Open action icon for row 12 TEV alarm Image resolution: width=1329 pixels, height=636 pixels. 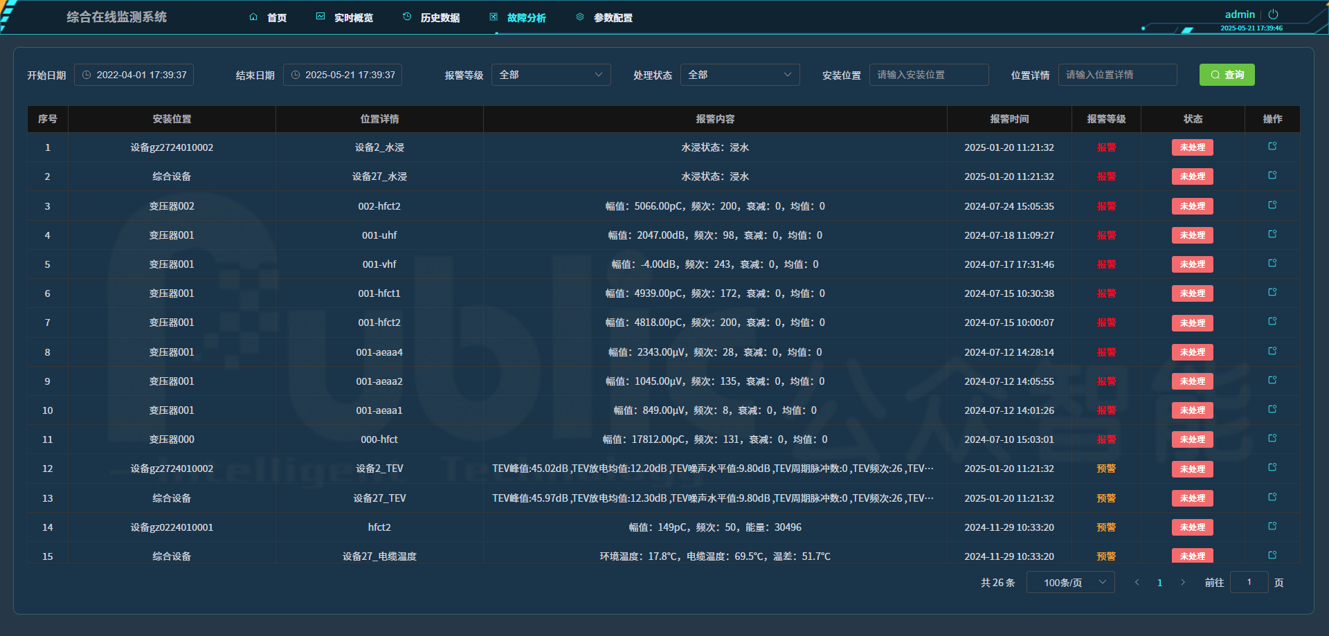(x=1272, y=467)
